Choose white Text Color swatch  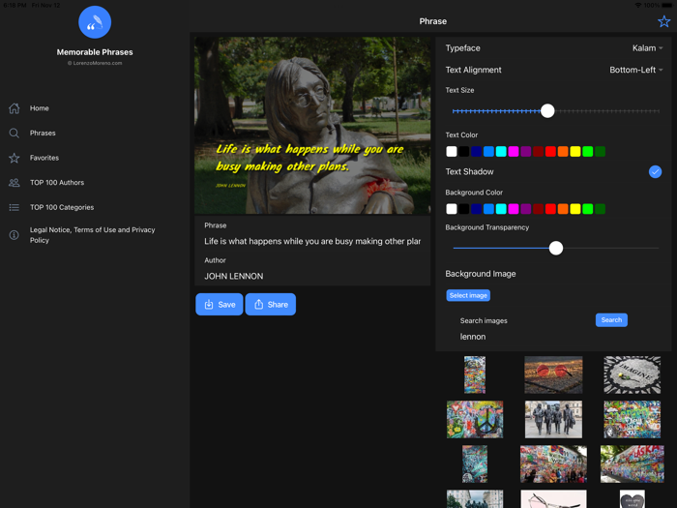pyautogui.click(x=452, y=152)
